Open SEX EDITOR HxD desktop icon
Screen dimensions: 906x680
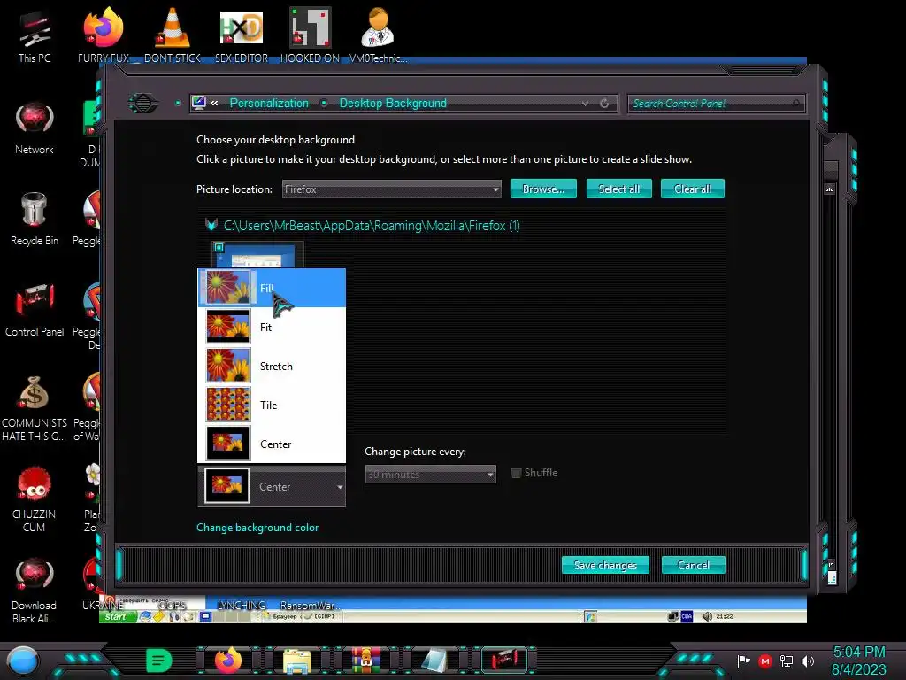242,35
